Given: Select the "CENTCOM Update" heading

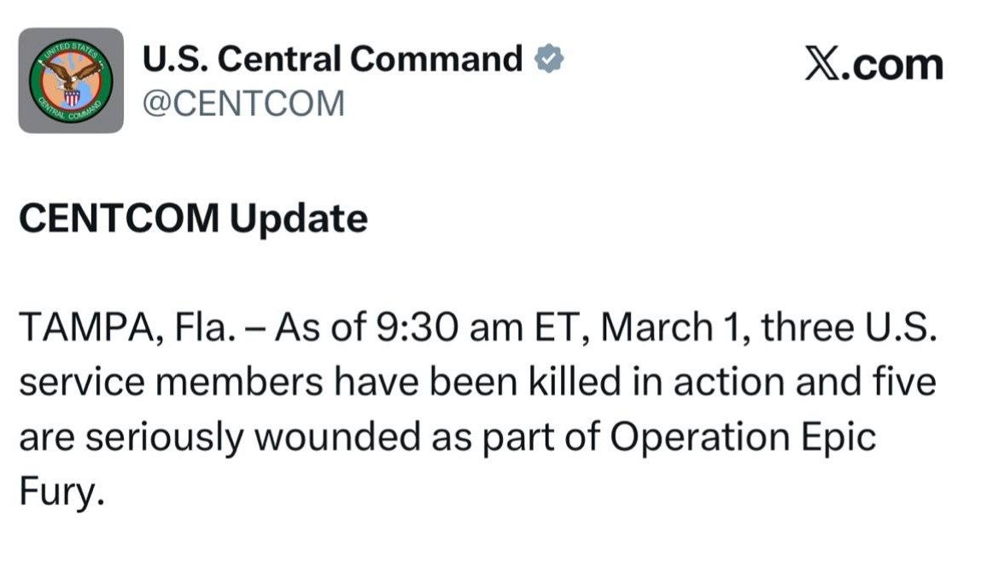Looking at the screenshot, I should click(x=193, y=219).
